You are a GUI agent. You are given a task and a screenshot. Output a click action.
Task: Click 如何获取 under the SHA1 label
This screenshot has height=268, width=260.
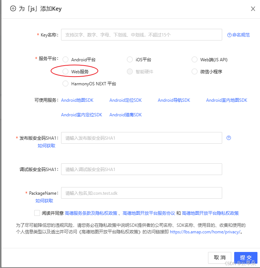[x=47, y=145]
